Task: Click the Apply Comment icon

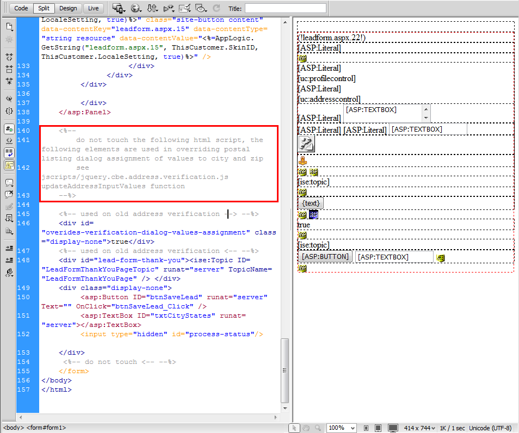Action: point(9,182)
